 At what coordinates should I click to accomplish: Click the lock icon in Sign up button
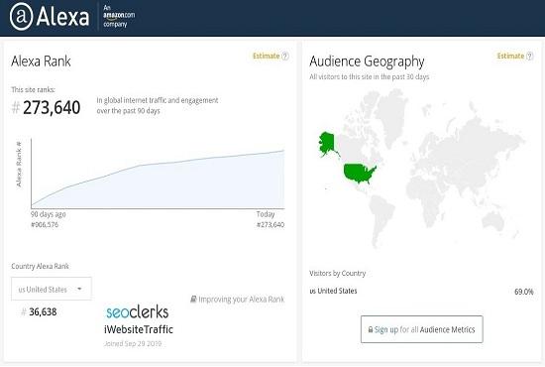click(x=371, y=329)
